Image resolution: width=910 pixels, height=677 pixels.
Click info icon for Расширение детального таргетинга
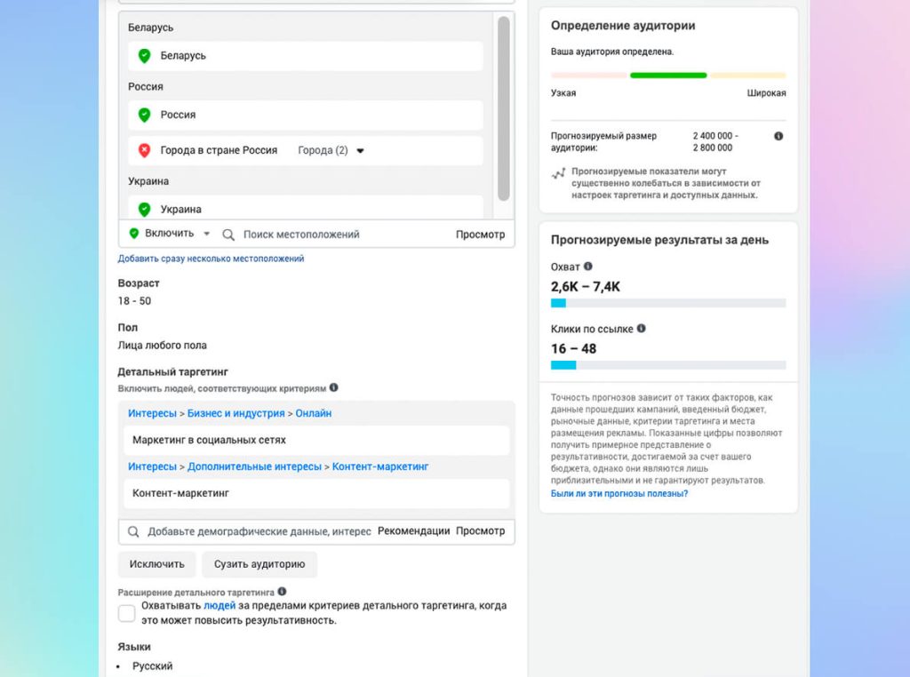(282, 592)
